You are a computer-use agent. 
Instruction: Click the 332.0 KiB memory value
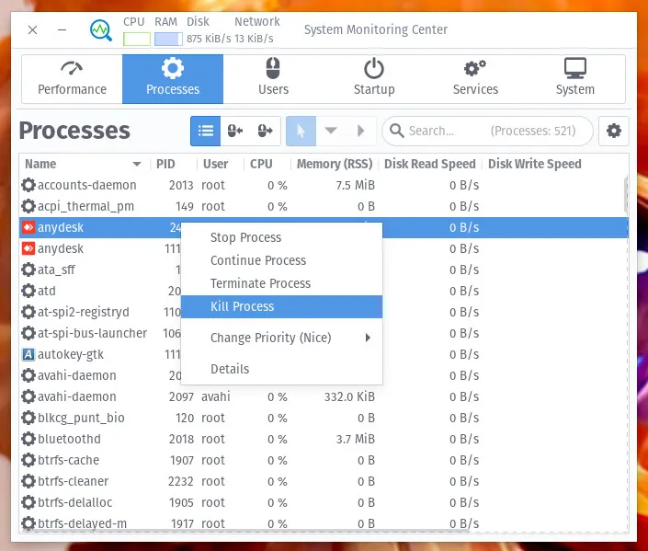(349, 396)
